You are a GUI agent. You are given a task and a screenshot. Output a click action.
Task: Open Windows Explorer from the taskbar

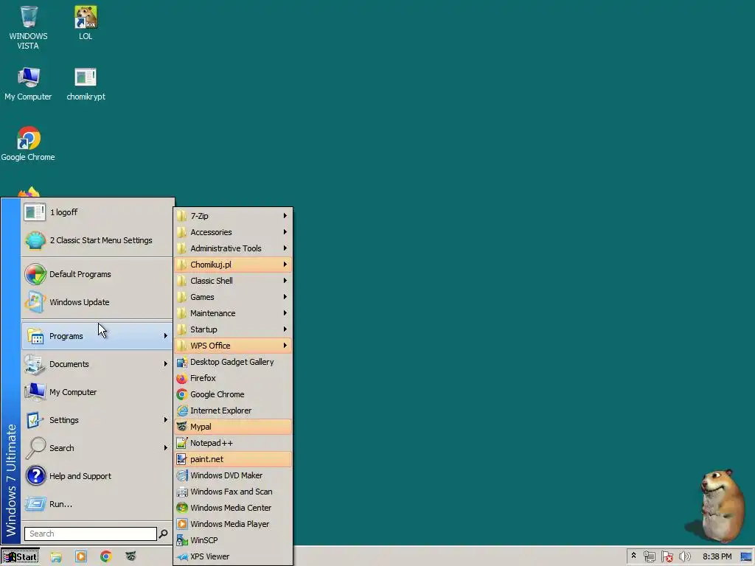[x=56, y=557]
